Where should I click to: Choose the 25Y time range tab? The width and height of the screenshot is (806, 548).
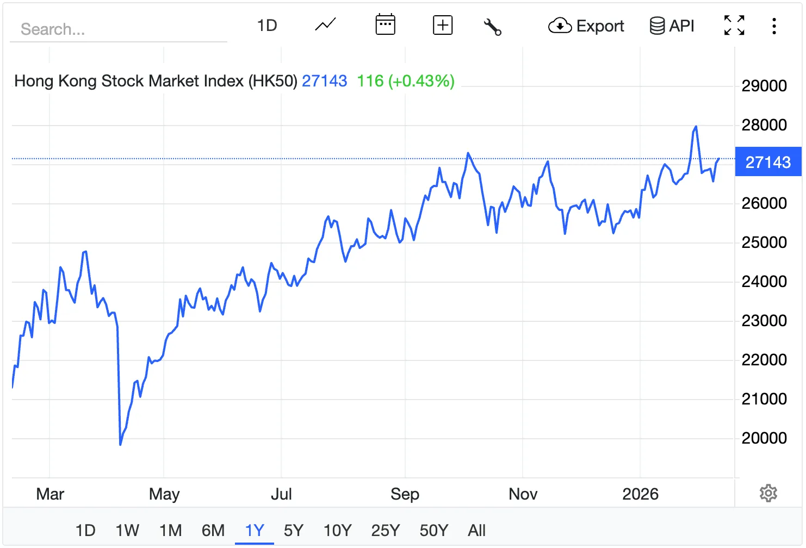tap(385, 530)
